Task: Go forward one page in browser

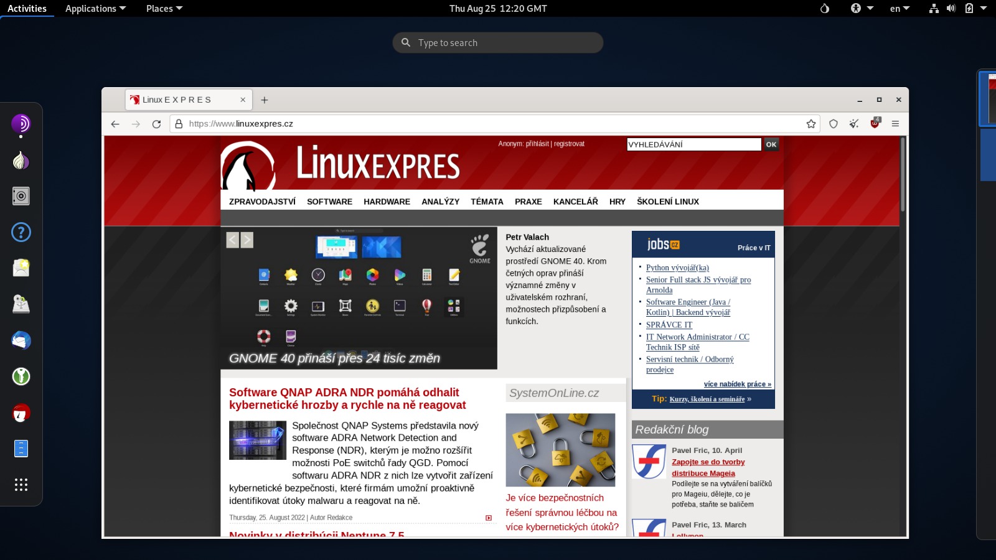Action: click(x=136, y=124)
